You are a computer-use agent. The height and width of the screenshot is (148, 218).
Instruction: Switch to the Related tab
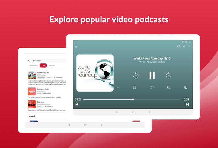[52, 66]
